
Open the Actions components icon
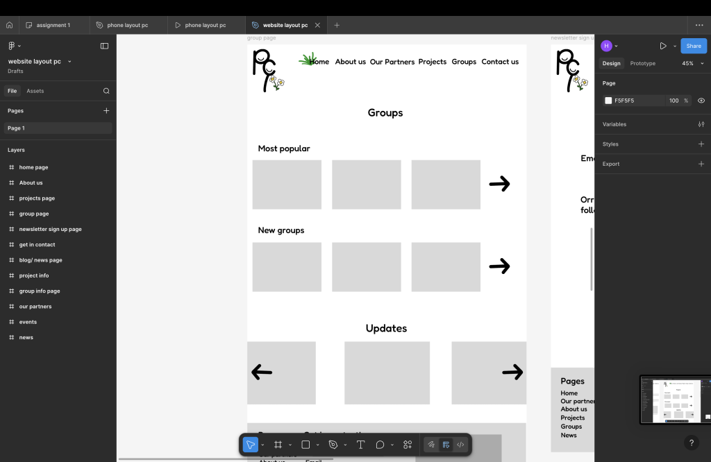coord(408,445)
